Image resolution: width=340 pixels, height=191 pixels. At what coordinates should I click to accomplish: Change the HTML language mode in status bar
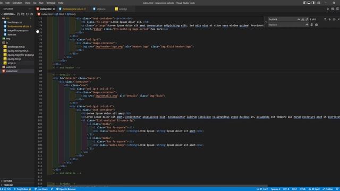click(x=302, y=189)
